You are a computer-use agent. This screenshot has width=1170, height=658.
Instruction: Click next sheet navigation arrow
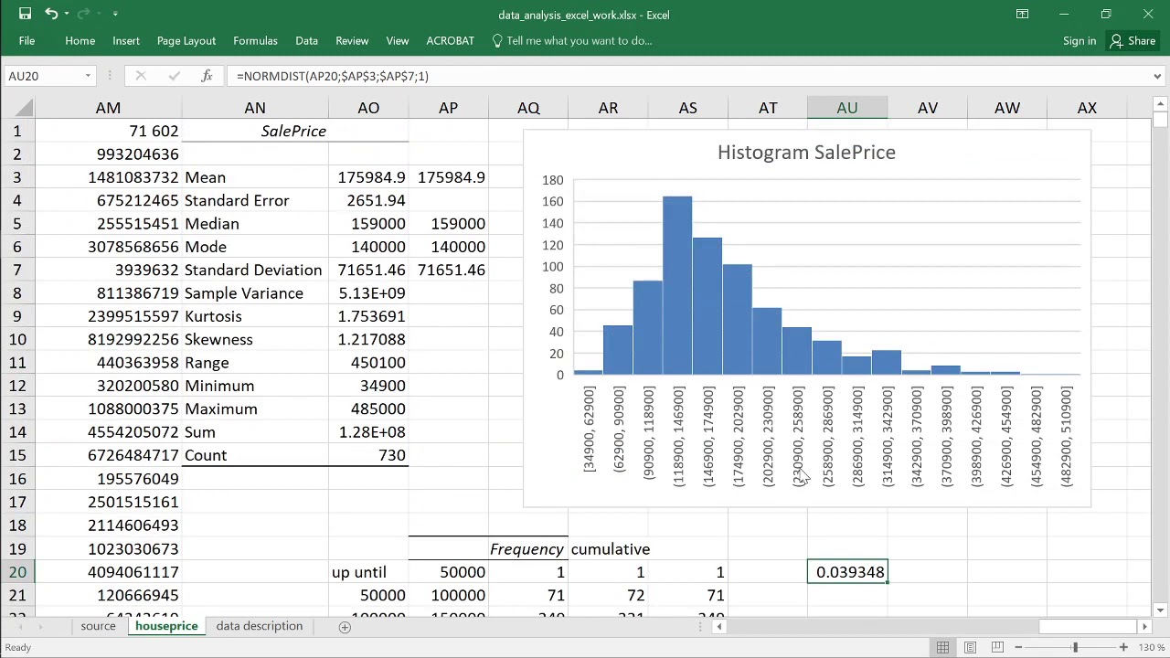(41, 626)
